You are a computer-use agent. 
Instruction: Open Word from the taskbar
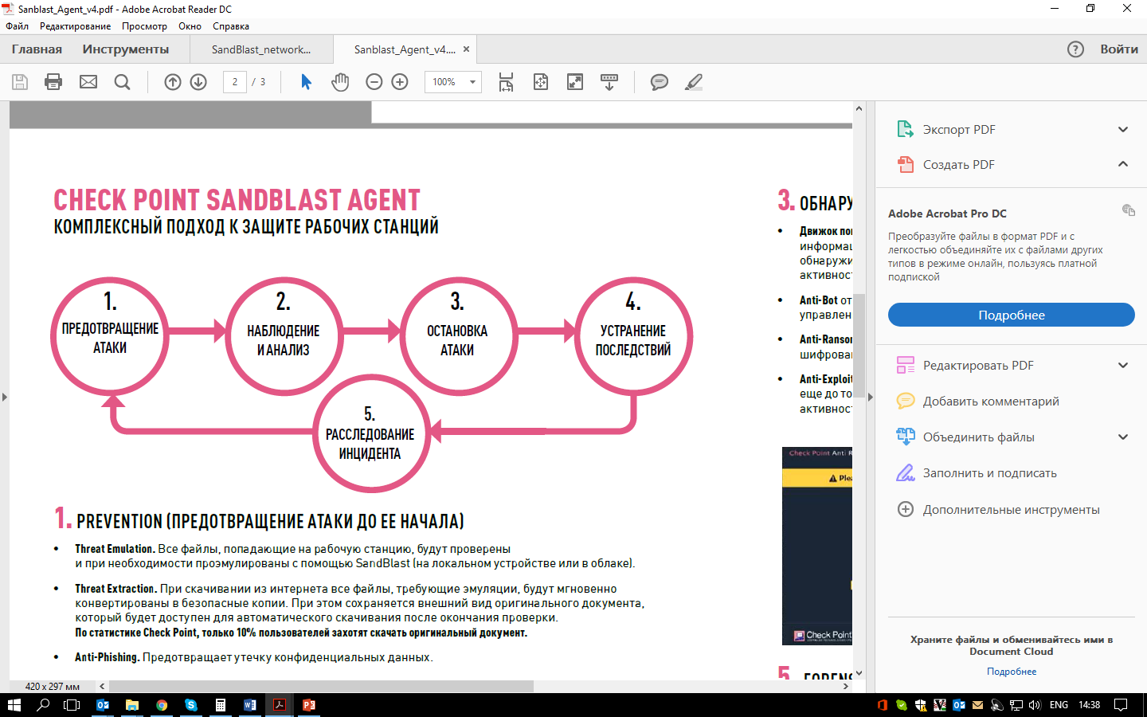250,705
